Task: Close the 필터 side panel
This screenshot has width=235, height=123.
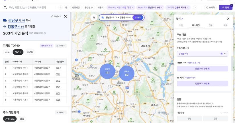Action: coord(228,19)
